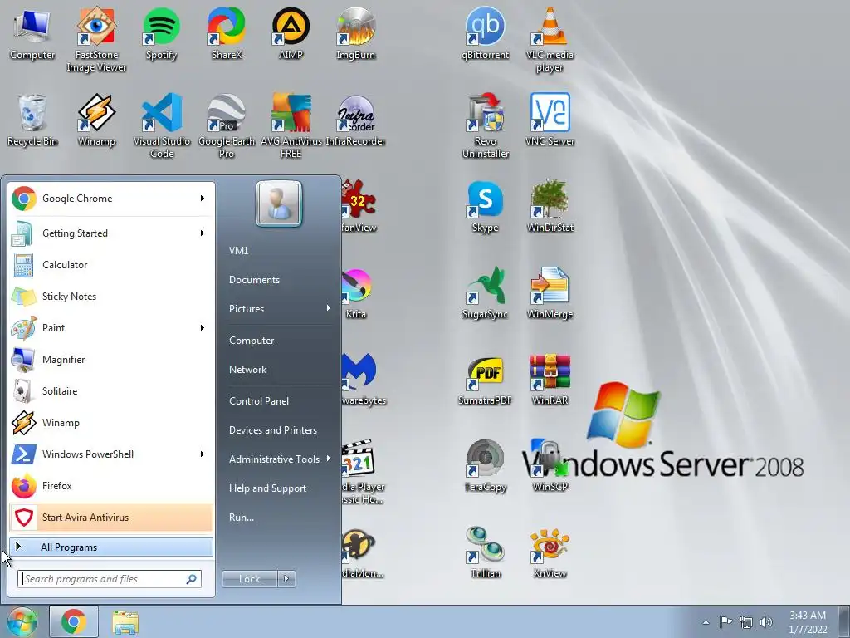This screenshot has height=638, width=850.
Task: Open shutdown options arrow beside Lock
Action: pyautogui.click(x=286, y=579)
